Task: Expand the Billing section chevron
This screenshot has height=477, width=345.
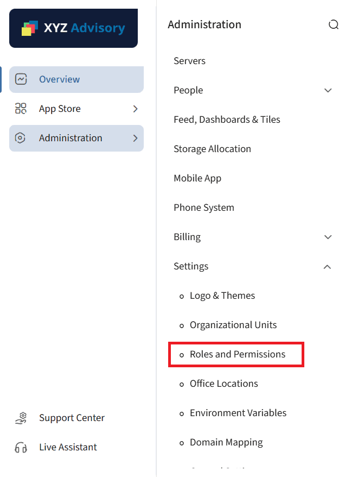Action: pyautogui.click(x=328, y=237)
